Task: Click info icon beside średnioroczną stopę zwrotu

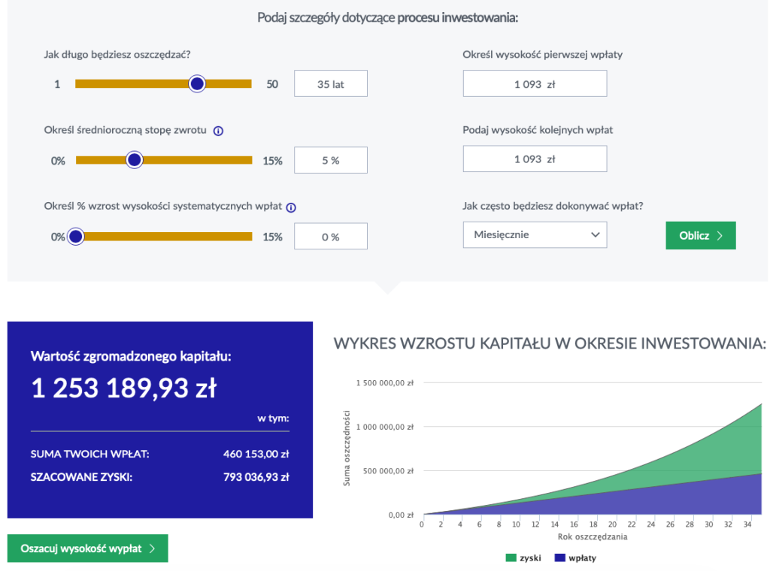Action: 218,131
